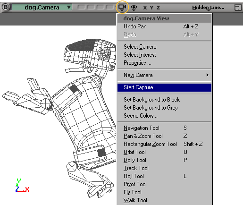Click the first memo camera slot
This screenshot has width=243, height=205.
coord(81,7)
